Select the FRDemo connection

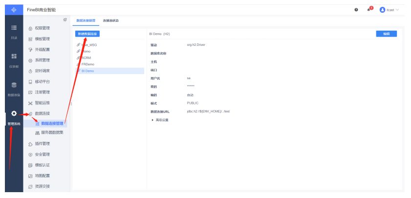(109, 64)
